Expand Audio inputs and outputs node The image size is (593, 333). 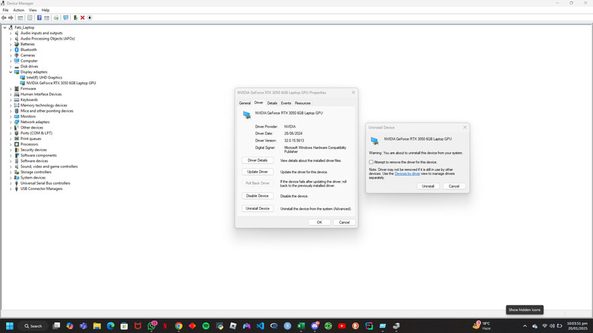[11, 33]
